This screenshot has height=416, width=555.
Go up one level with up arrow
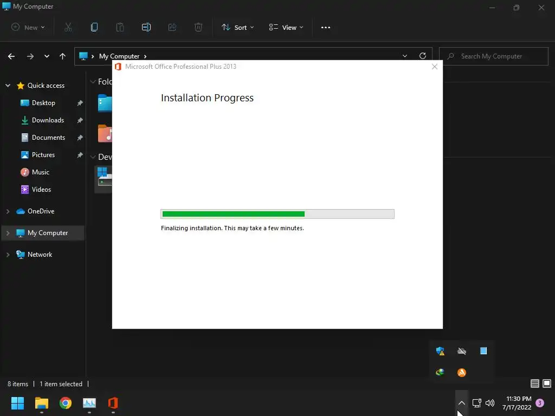pos(63,56)
